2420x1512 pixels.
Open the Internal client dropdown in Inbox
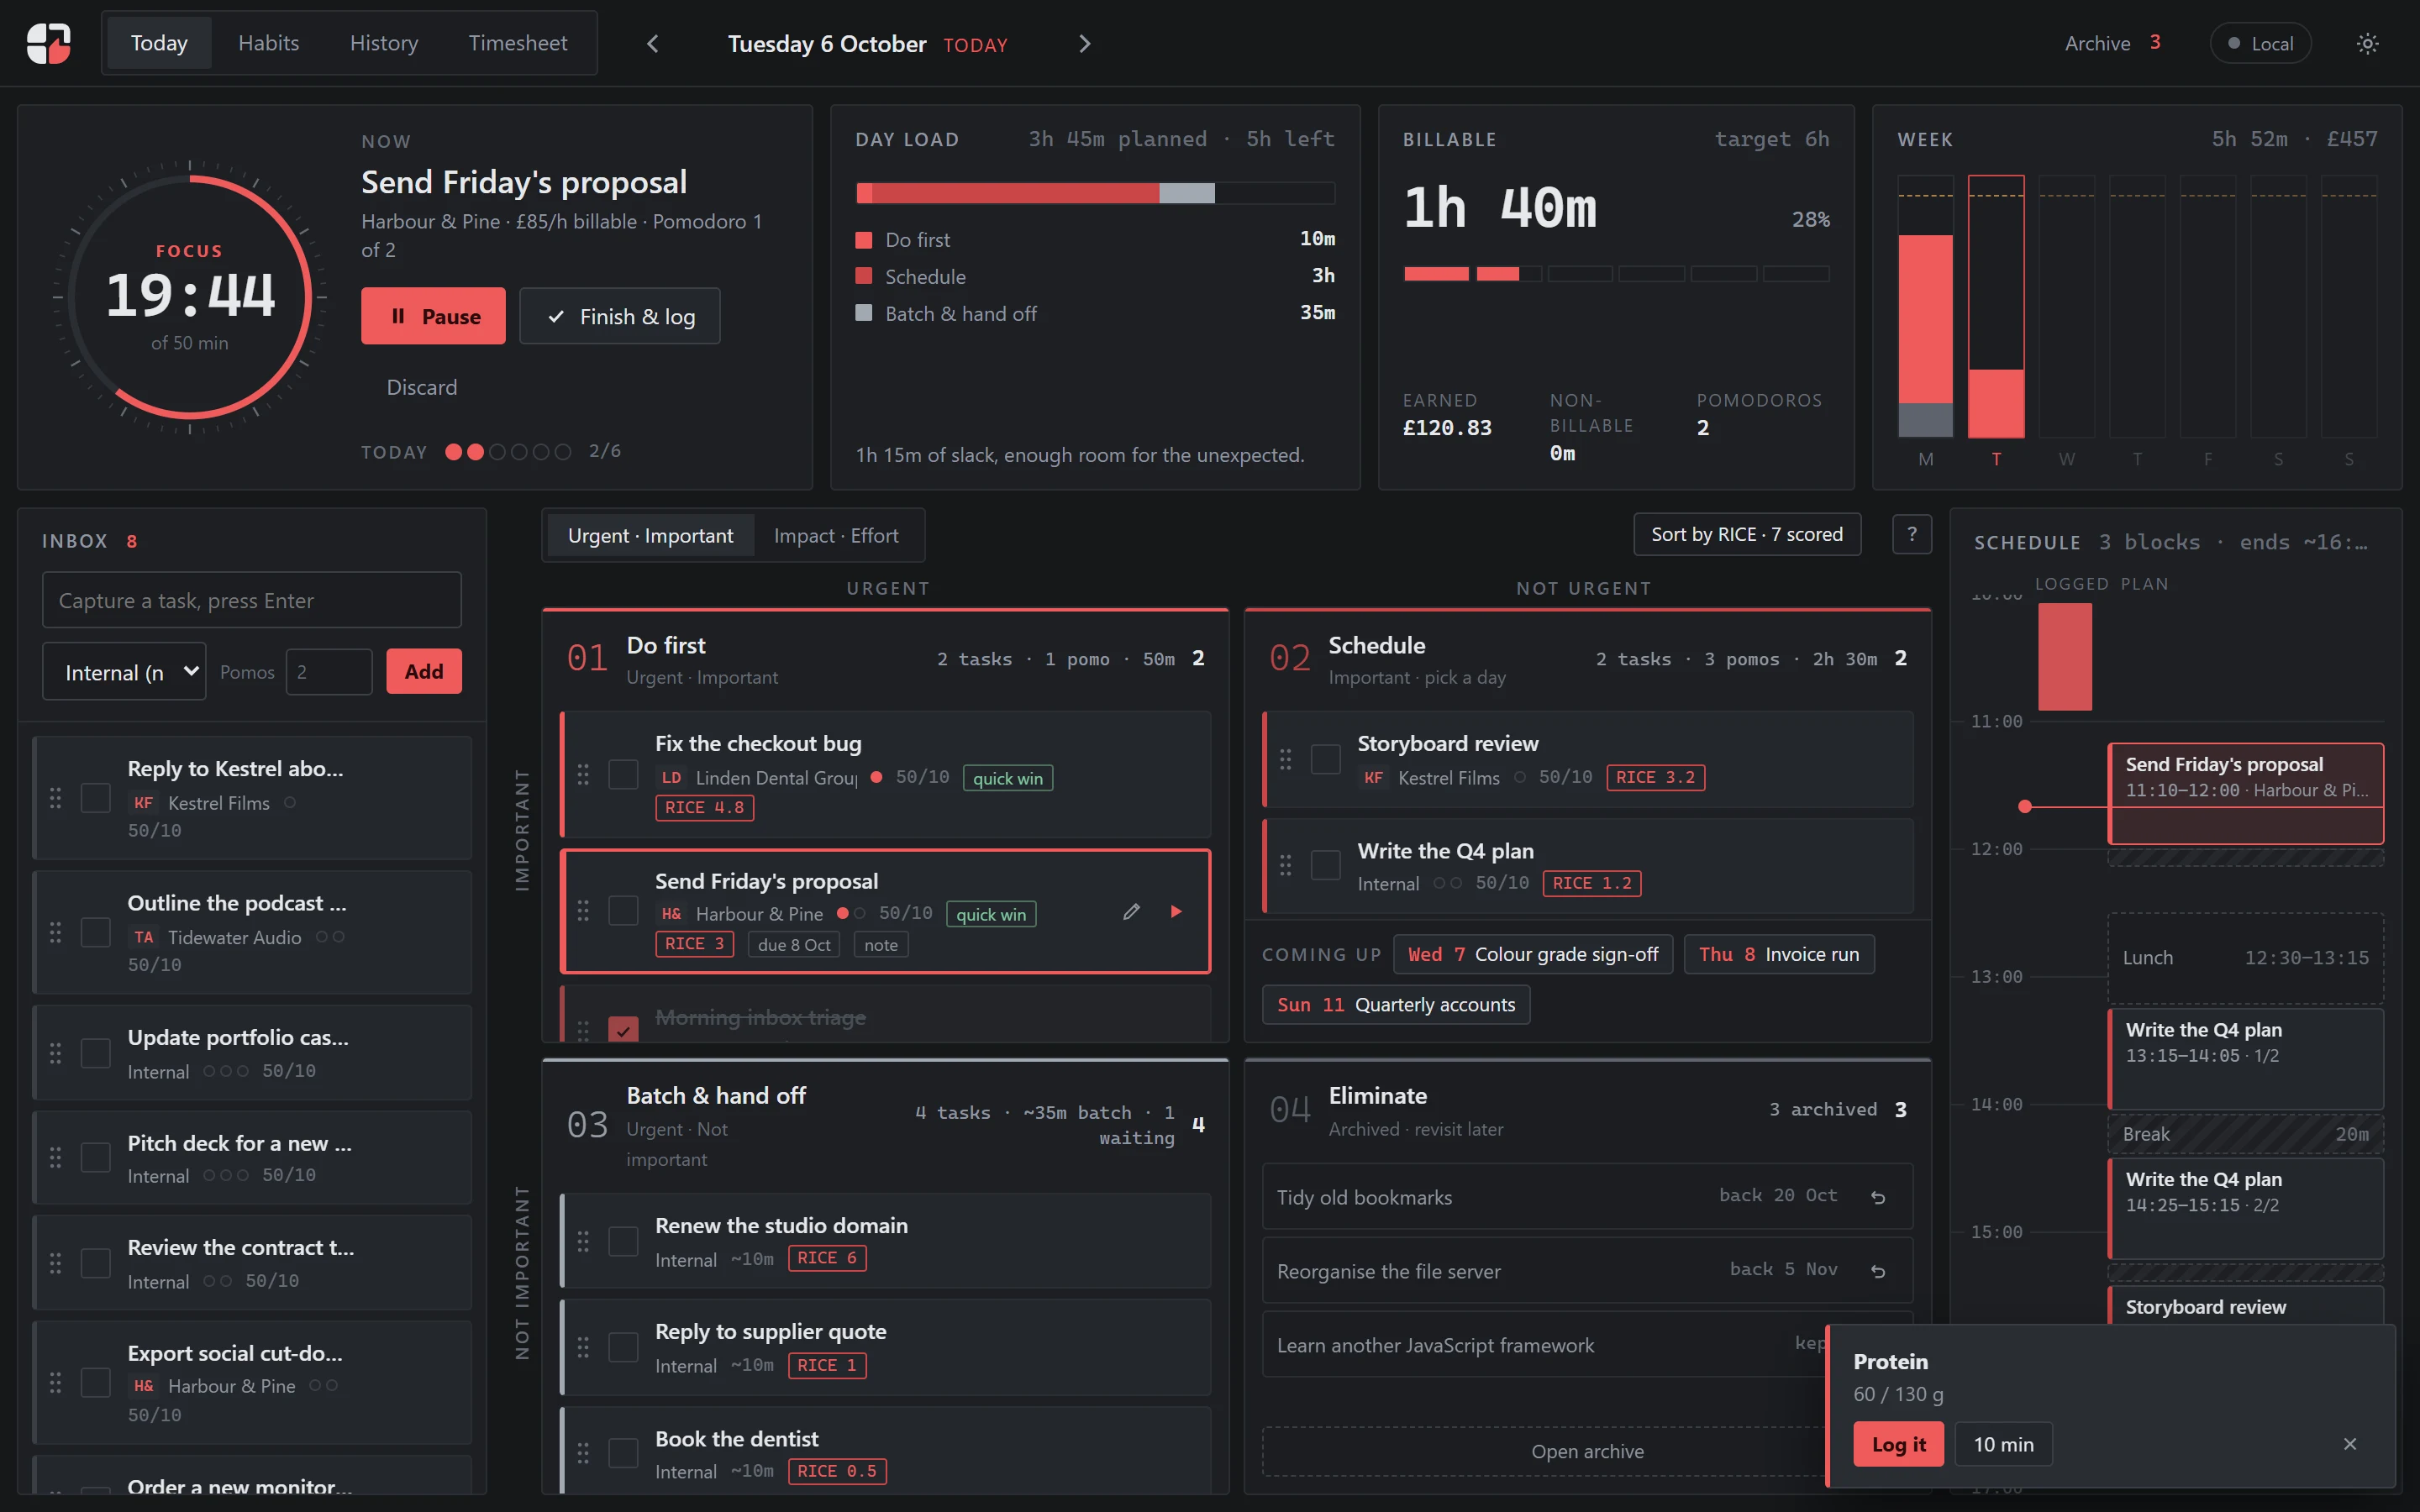tap(124, 672)
